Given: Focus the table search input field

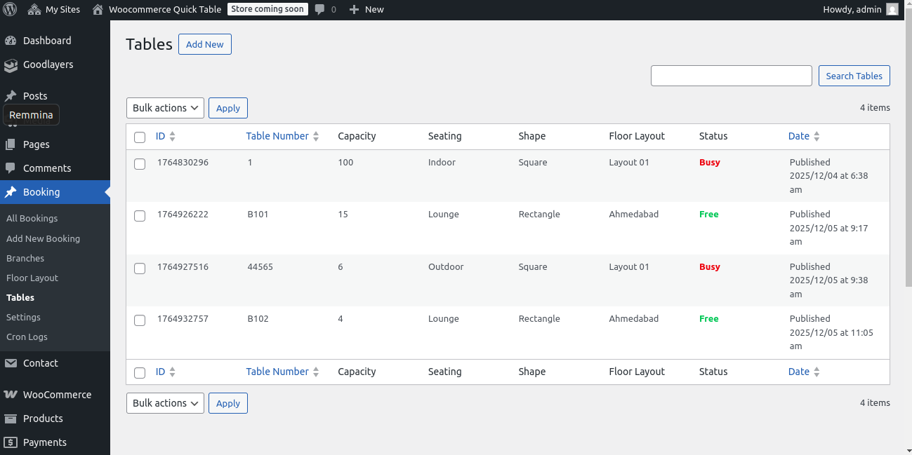Looking at the screenshot, I should click(x=731, y=76).
